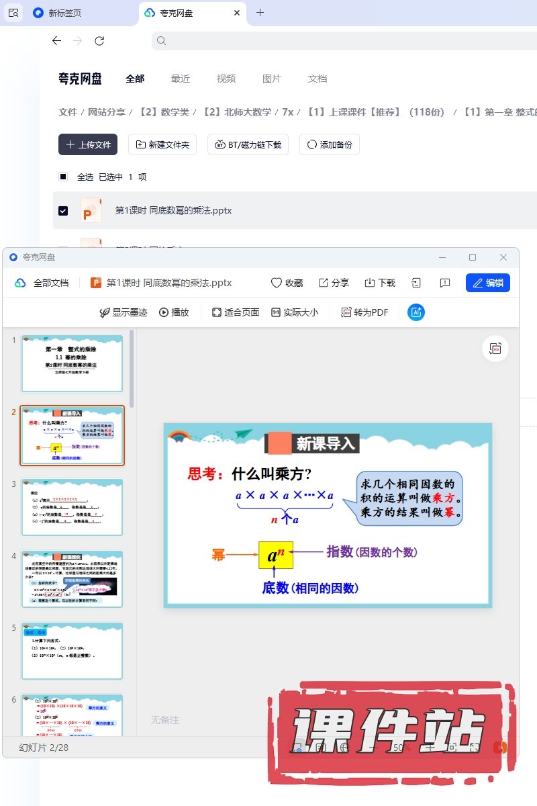The height and width of the screenshot is (806, 537).
Task: Uncheck the 同底数幂的乘法.pptx file checkbox
Action: pyautogui.click(x=63, y=210)
